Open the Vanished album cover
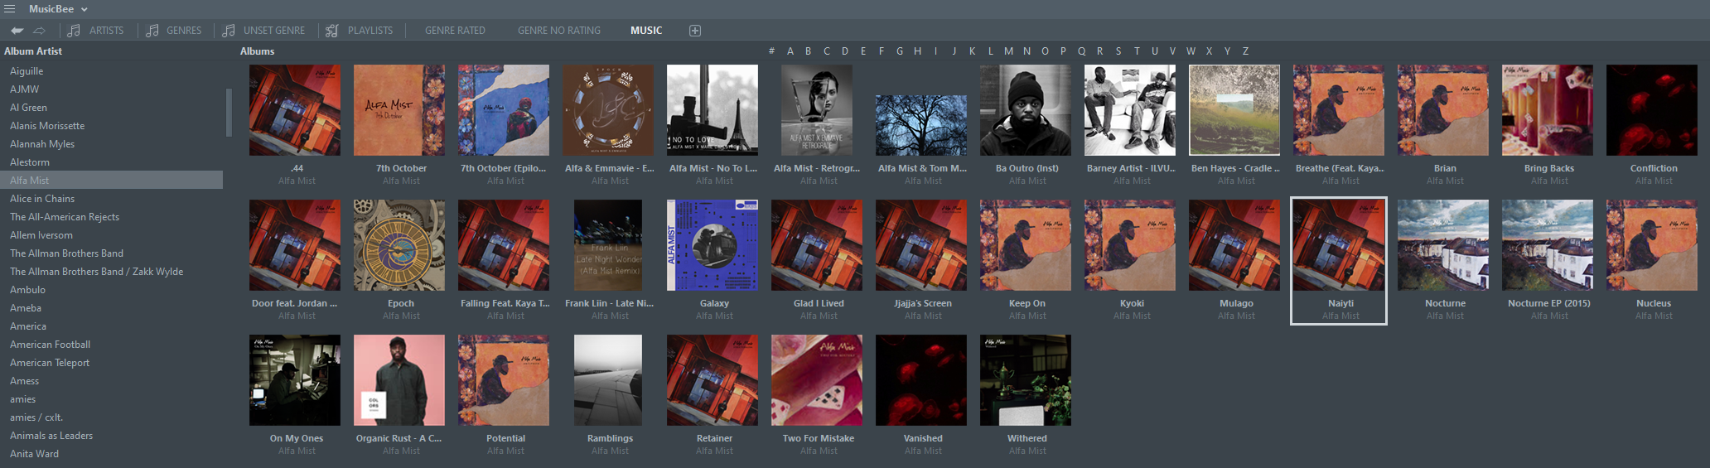This screenshot has height=468, width=1710. [x=921, y=380]
